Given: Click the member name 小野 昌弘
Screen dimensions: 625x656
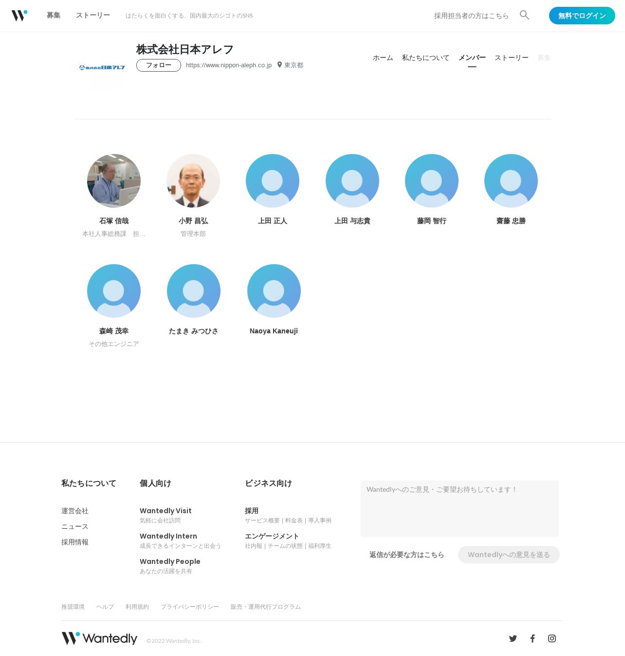Looking at the screenshot, I should tap(193, 221).
